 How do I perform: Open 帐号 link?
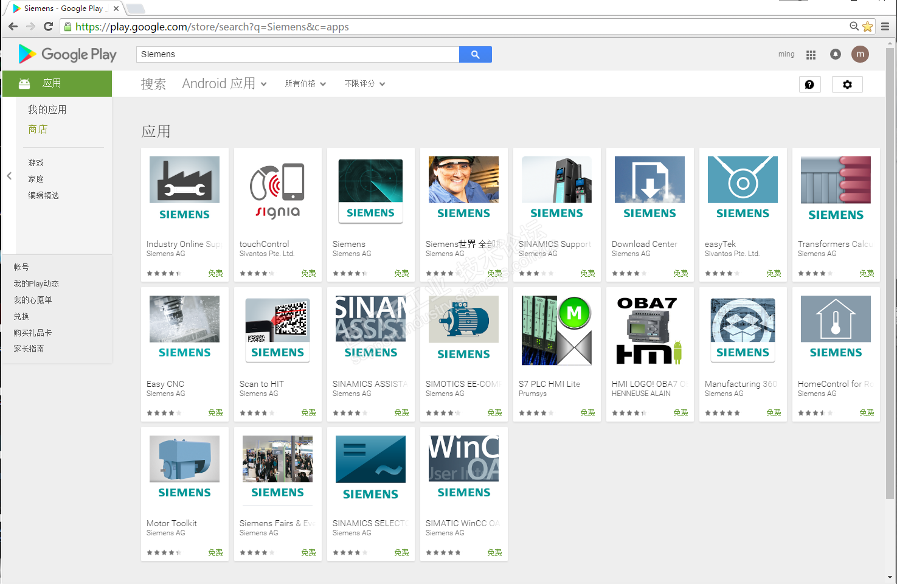pos(21,267)
